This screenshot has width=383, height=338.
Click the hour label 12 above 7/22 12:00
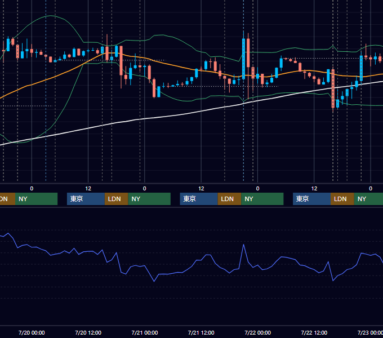click(314, 189)
